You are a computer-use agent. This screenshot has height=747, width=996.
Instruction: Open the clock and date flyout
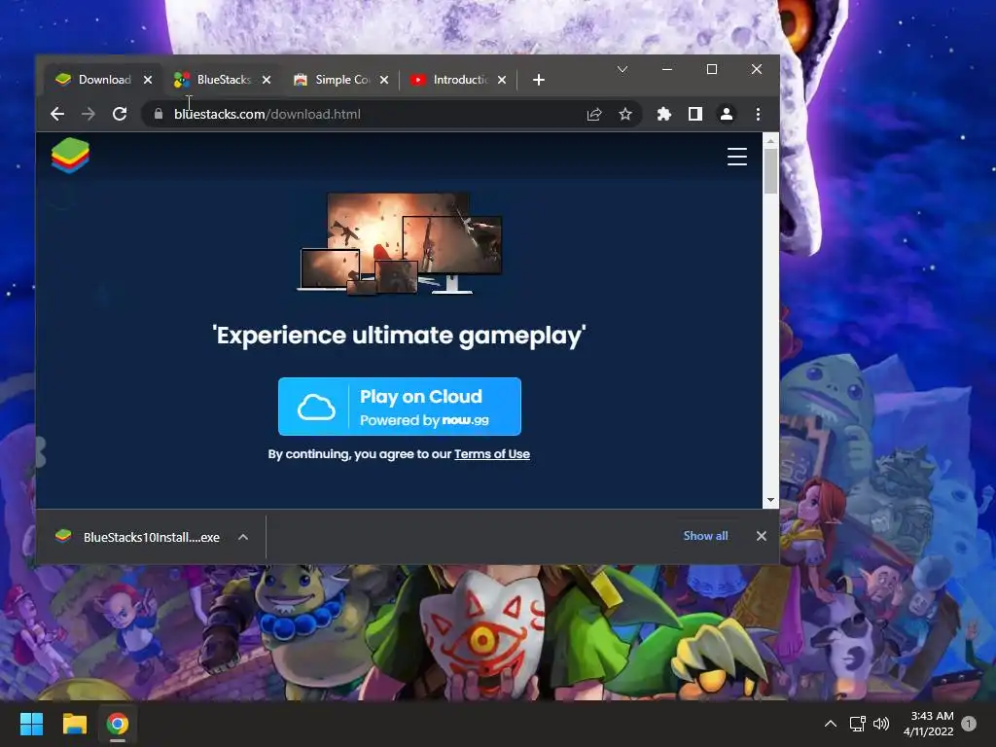click(x=928, y=724)
